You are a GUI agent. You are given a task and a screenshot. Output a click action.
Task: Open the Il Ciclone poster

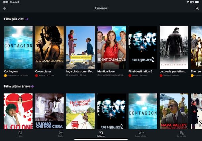[x=18, y=111]
